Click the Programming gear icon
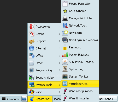Image resolution: width=118 pixels, height=102 pixels. [x=32, y=70]
